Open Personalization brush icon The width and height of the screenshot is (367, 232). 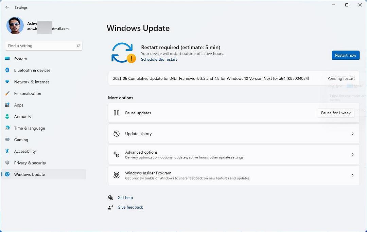(x=7, y=93)
